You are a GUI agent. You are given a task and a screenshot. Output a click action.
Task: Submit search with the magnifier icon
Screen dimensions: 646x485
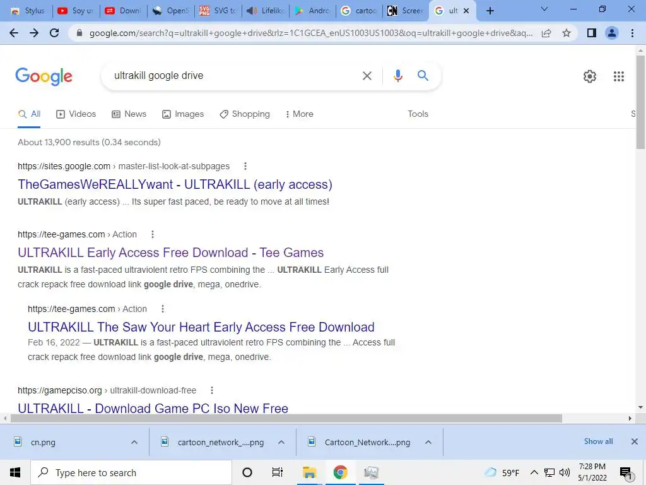[x=423, y=76]
